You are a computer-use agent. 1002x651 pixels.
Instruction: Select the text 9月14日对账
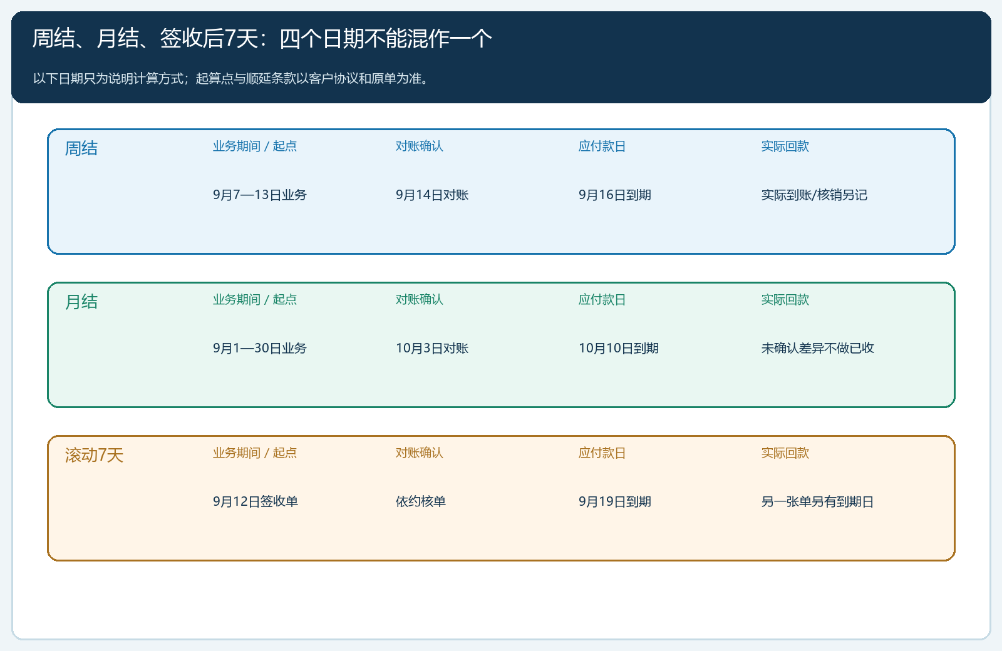[x=432, y=195]
